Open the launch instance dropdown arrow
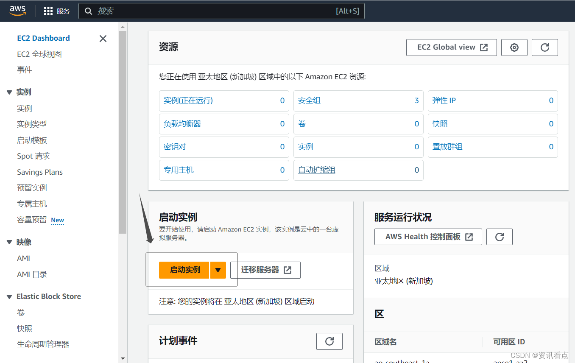This screenshot has width=575, height=363. click(218, 270)
